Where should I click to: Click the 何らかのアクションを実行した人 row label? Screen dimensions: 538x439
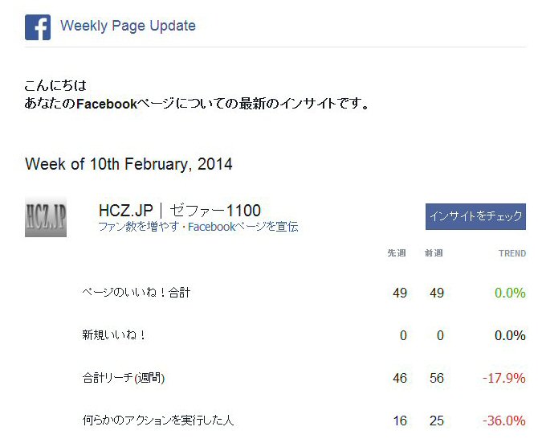tap(158, 421)
